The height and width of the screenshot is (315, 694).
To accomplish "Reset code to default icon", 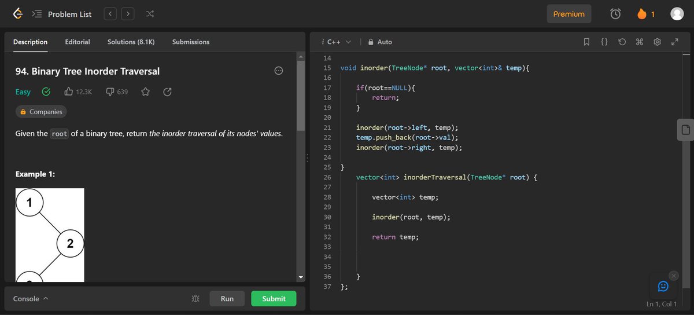I will (x=622, y=42).
